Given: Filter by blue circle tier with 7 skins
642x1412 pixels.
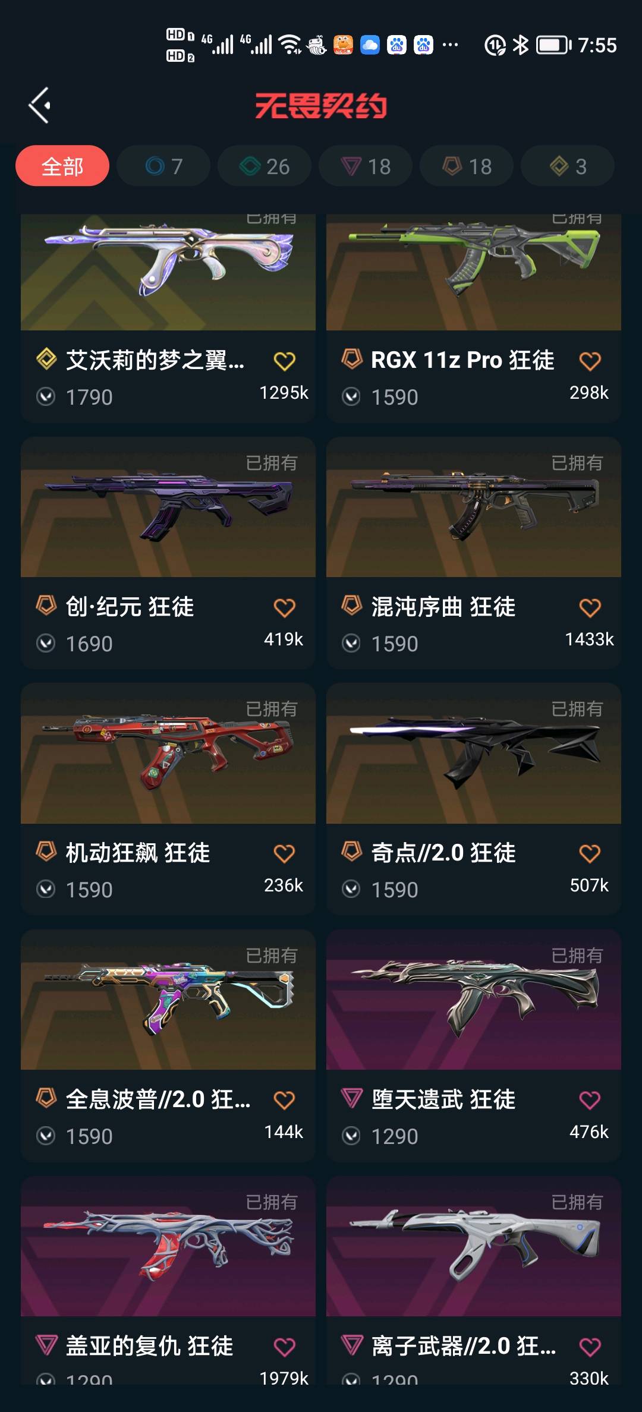Looking at the screenshot, I should (x=163, y=166).
